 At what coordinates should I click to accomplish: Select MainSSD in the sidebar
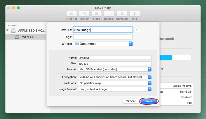(26, 37)
